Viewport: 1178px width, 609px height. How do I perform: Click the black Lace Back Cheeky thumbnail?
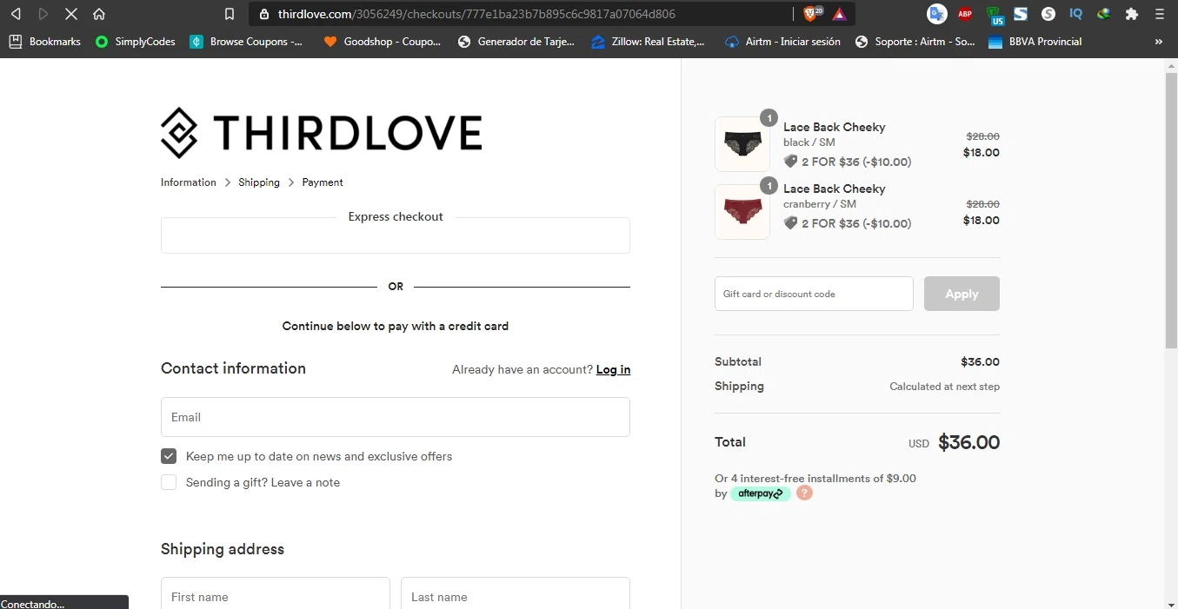click(742, 144)
